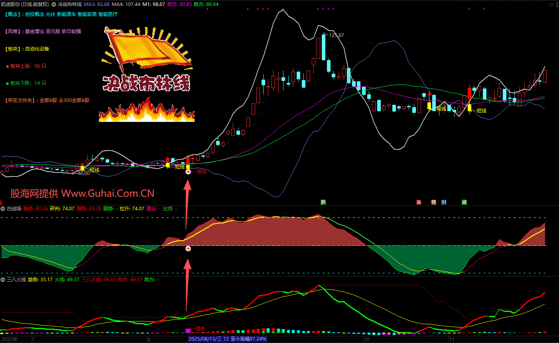Expand the 三八火线 indicator panel arrow
559x343 pixels.
pyautogui.click(x=3, y=280)
